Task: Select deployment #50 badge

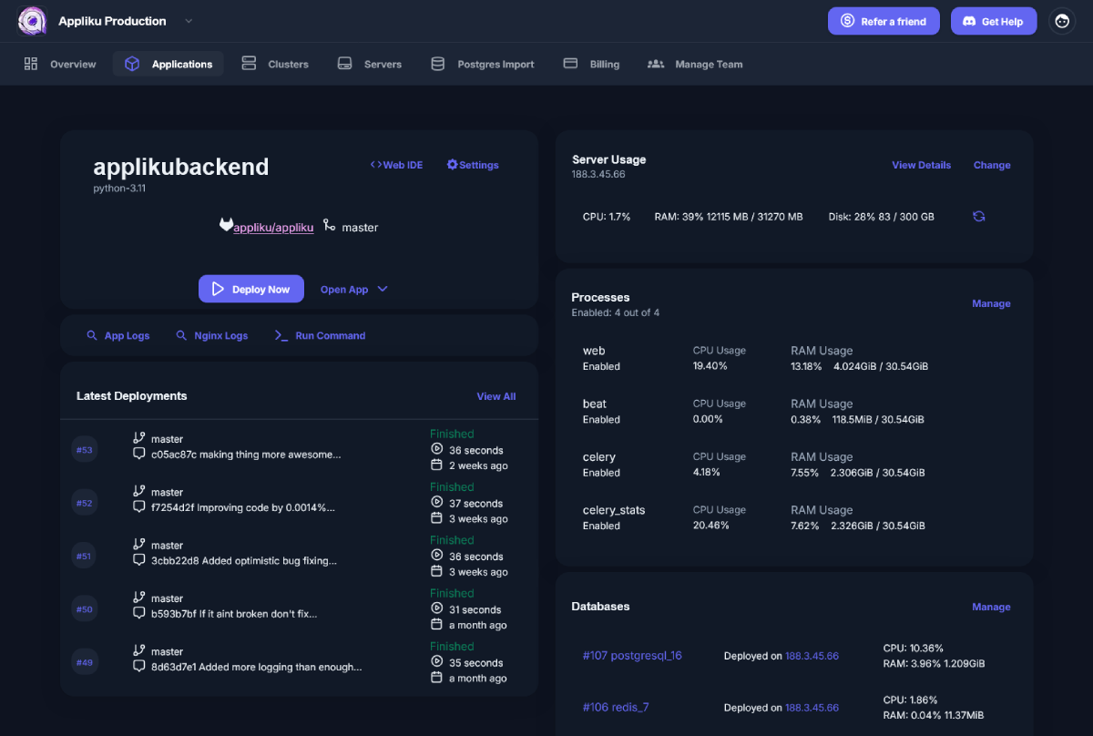Action: 85,609
